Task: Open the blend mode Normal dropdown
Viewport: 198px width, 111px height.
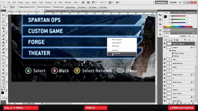Action: pyautogui.click(x=172, y=36)
